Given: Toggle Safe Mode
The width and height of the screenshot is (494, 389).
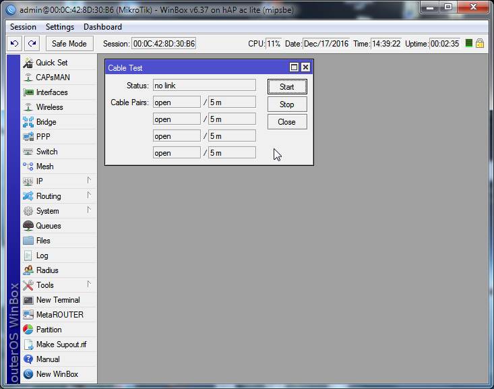Looking at the screenshot, I should click(69, 44).
